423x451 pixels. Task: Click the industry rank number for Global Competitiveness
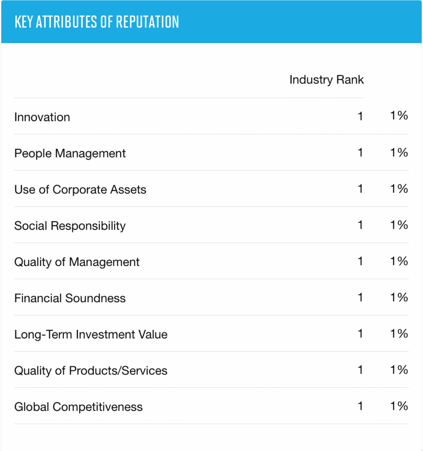click(360, 406)
